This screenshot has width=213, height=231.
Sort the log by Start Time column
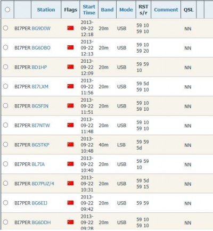(x=89, y=10)
